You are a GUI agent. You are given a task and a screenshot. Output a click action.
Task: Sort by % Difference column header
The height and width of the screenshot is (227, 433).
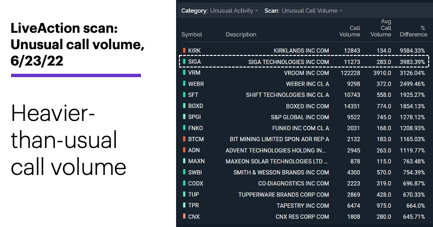coord(413,31)
